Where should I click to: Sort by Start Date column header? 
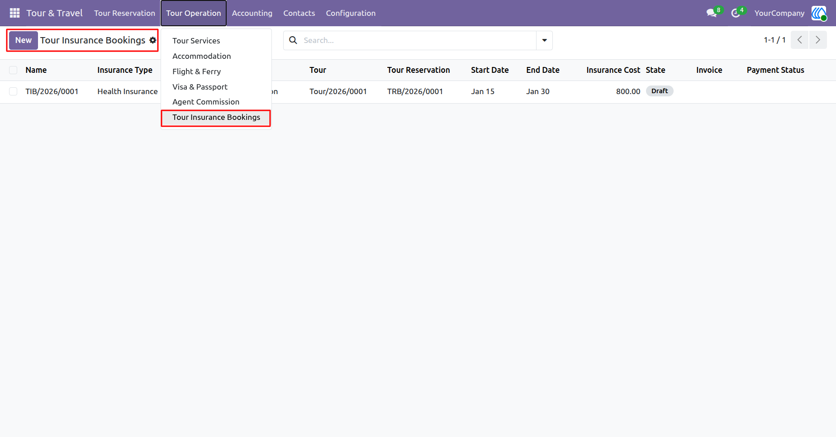click(x=489, y=70)
